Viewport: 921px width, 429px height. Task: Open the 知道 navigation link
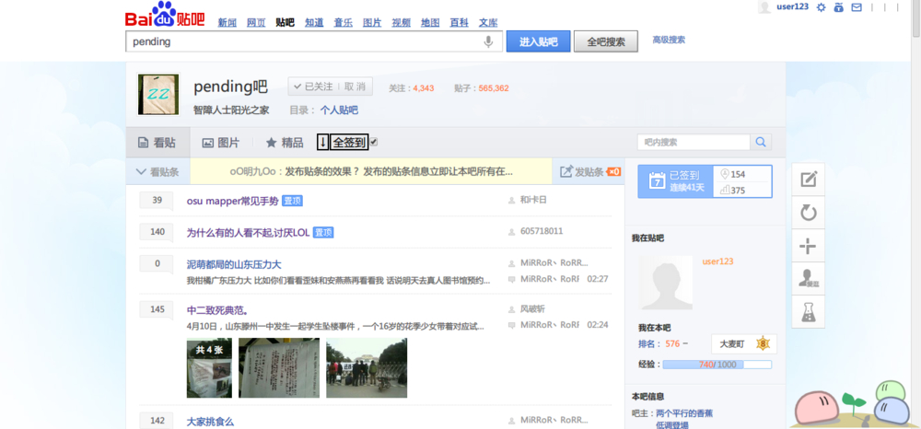(314, 23)
